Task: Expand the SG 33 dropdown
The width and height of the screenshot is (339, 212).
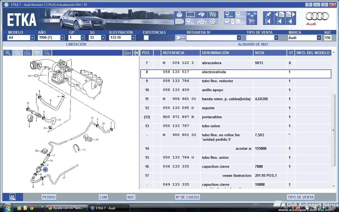Action: 103,38
